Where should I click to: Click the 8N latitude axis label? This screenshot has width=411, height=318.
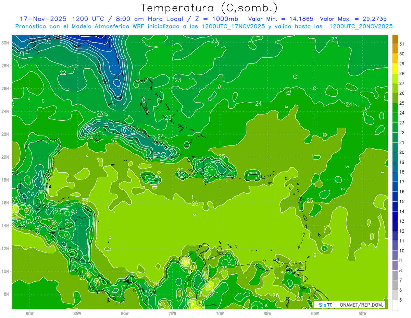(x=7, y=294)
